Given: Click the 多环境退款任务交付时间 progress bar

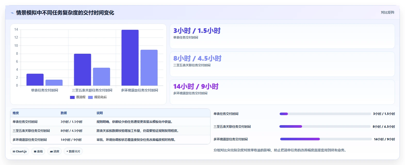Looking at the screenshot, I should point(326,139).
